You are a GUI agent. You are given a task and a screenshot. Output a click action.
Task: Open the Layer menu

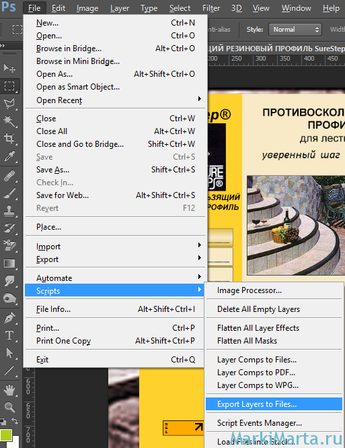coord(120,8)
